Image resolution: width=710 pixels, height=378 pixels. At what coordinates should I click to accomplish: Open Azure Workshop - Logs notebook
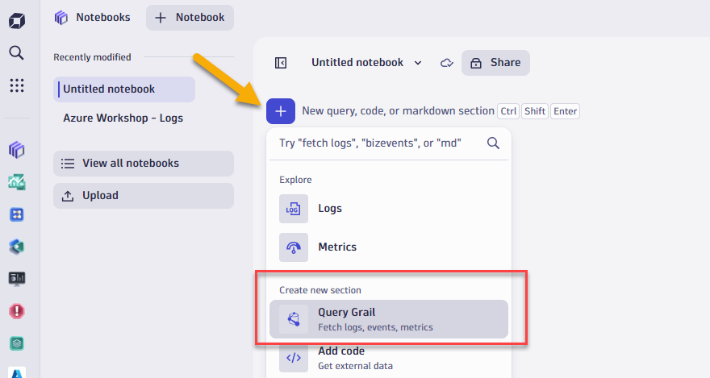[123, 118]
